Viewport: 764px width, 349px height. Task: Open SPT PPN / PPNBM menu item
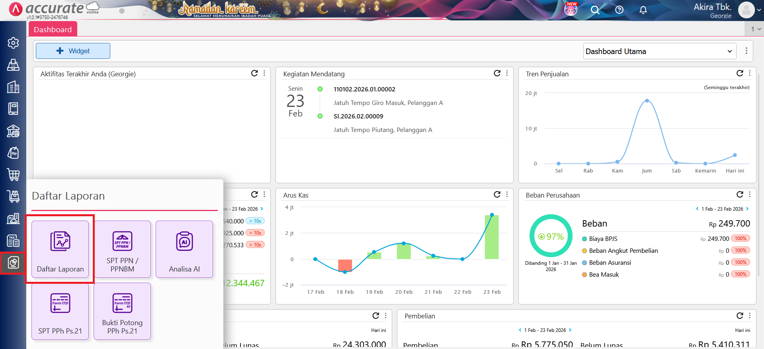pos(122,249)
